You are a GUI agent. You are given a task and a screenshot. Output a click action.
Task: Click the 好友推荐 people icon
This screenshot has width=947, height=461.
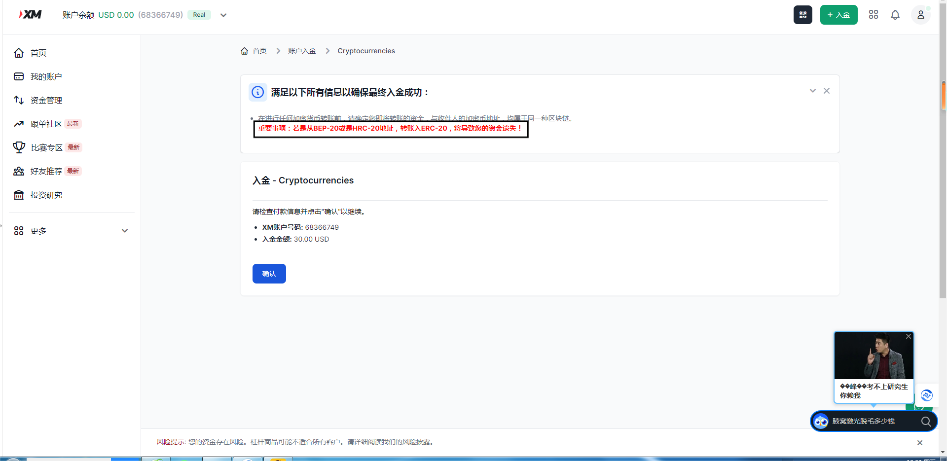click(x=19, y=171)
